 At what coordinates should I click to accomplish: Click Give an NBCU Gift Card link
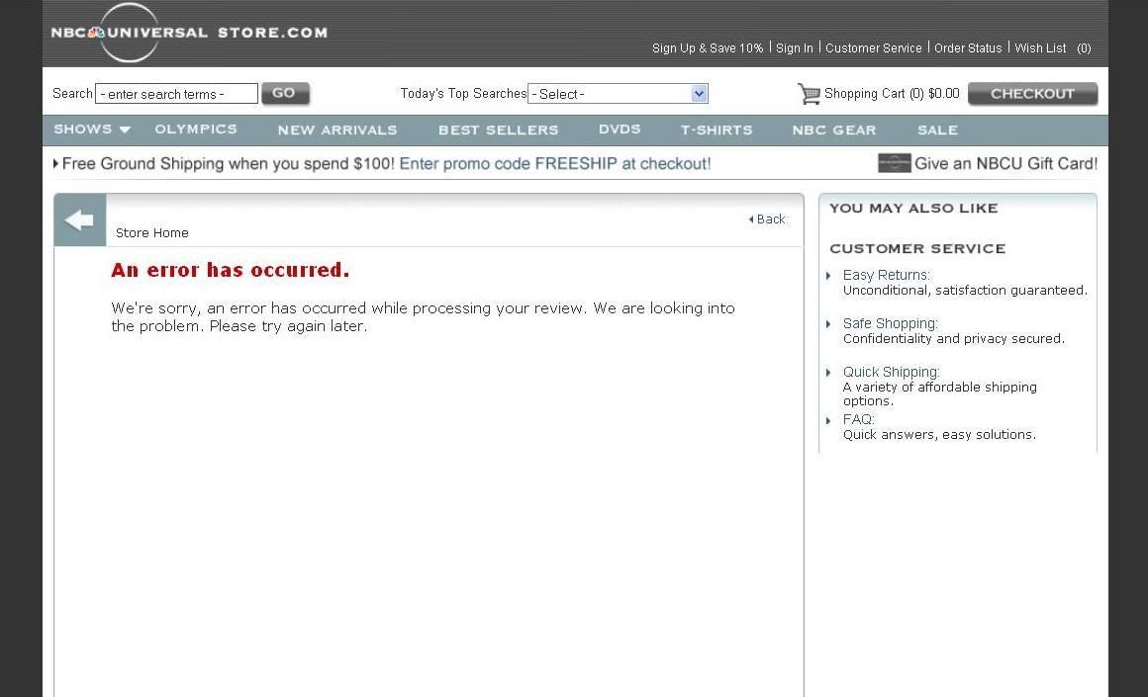1005,164
